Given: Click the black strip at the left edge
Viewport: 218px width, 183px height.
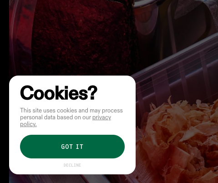Looking at the screenshot, I should tap(5, 91).
